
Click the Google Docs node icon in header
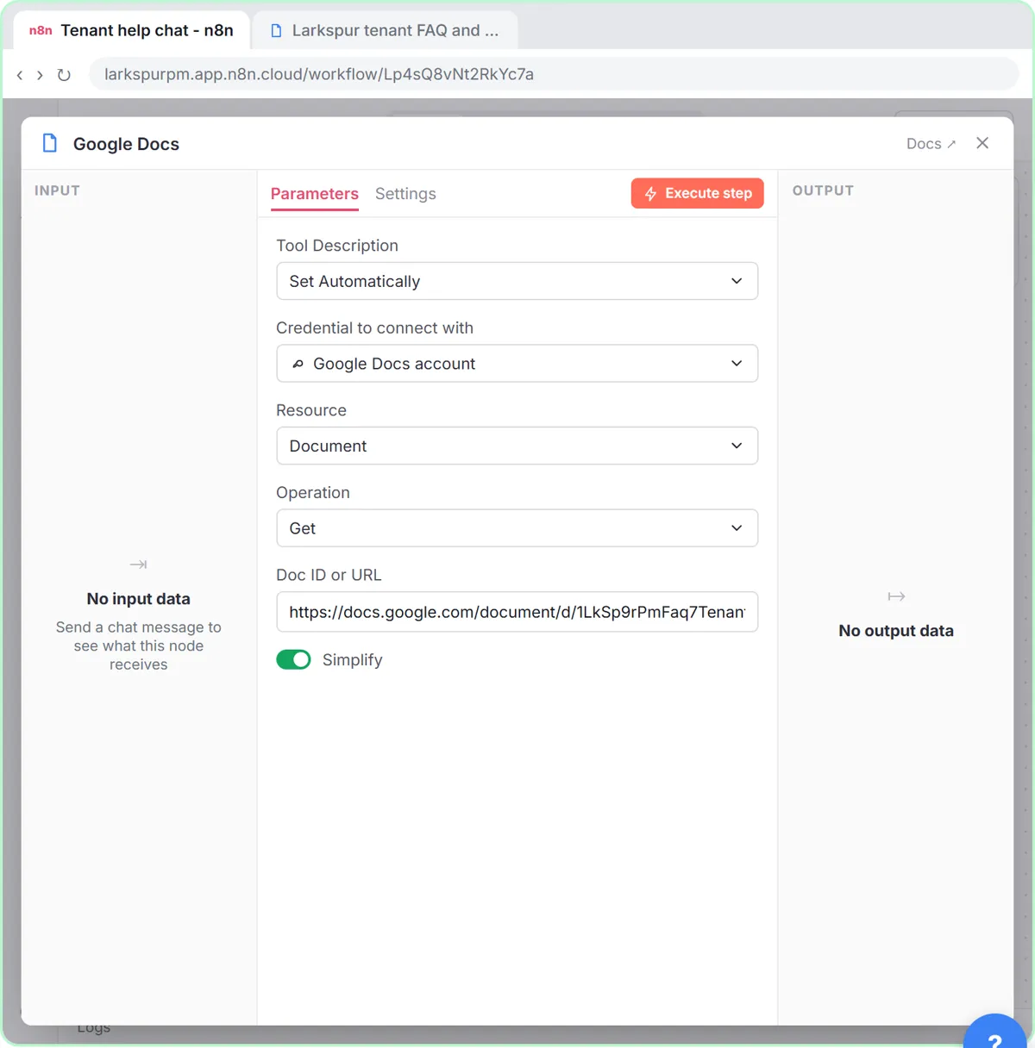pos(50,143)
